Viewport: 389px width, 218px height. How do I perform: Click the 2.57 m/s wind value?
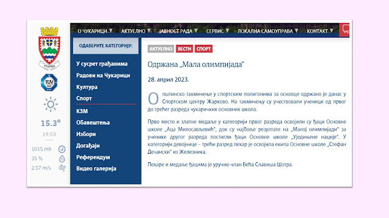(41, 168)
